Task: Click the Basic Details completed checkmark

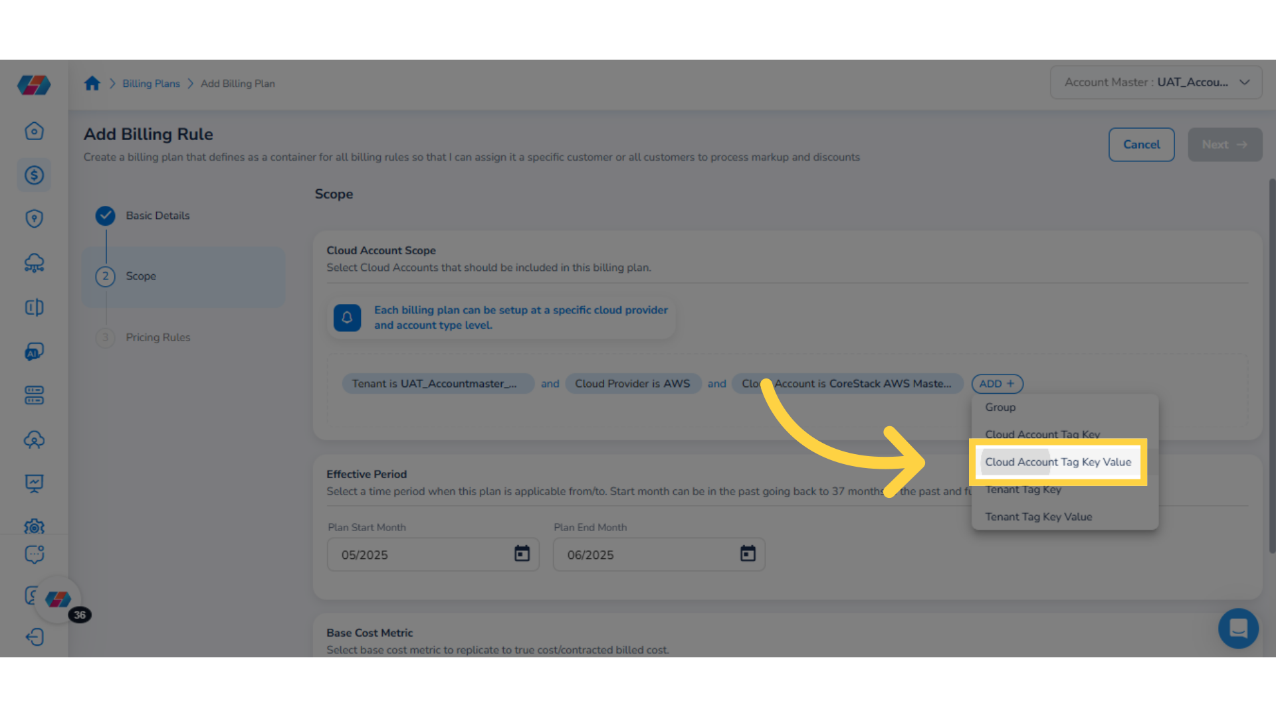Action: tap(105, 216)
